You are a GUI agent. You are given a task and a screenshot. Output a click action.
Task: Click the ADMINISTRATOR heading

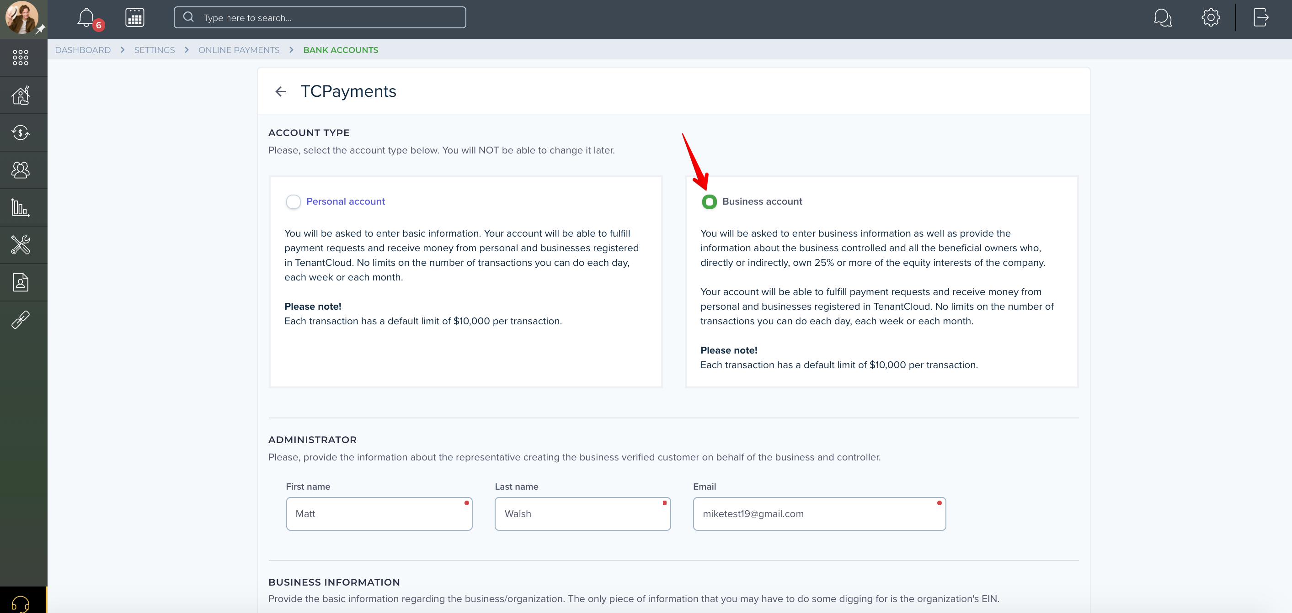point(312,439)
